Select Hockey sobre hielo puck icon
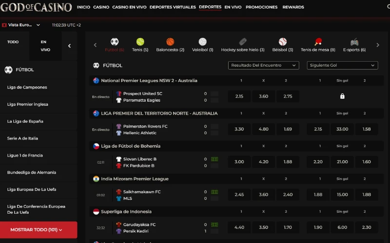 pos(243,42)
